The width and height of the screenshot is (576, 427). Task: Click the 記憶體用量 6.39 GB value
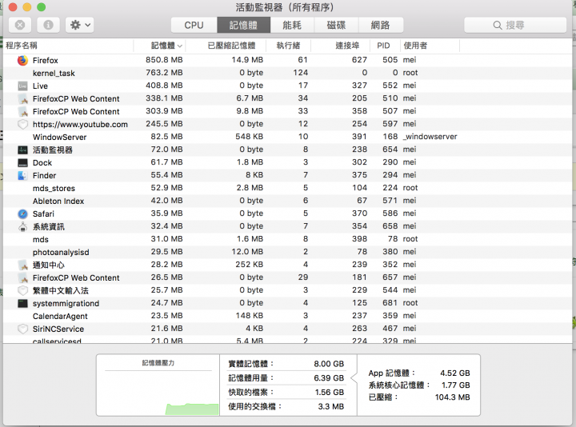(x=329, y=377)
